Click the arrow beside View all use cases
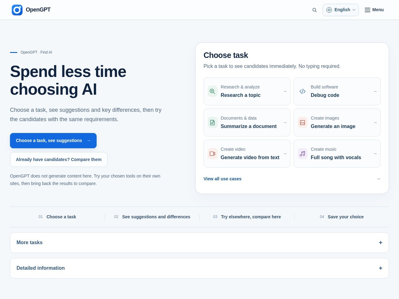The width and height of the screenshot is (399, 299). pyautogui.click(x=378, y=179)
